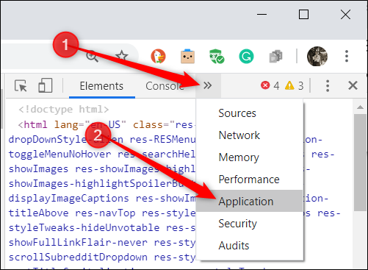Switch to the Console tab
The image size is (368, 270).
point(165,86)
